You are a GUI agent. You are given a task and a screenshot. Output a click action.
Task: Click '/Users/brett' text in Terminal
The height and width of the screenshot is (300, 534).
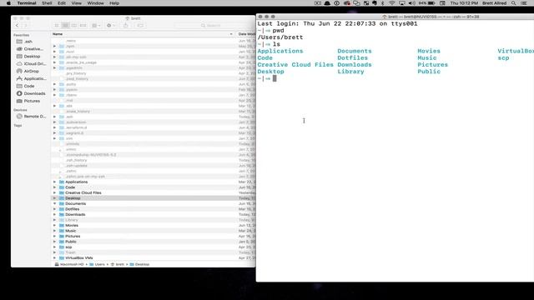(280, 37)
